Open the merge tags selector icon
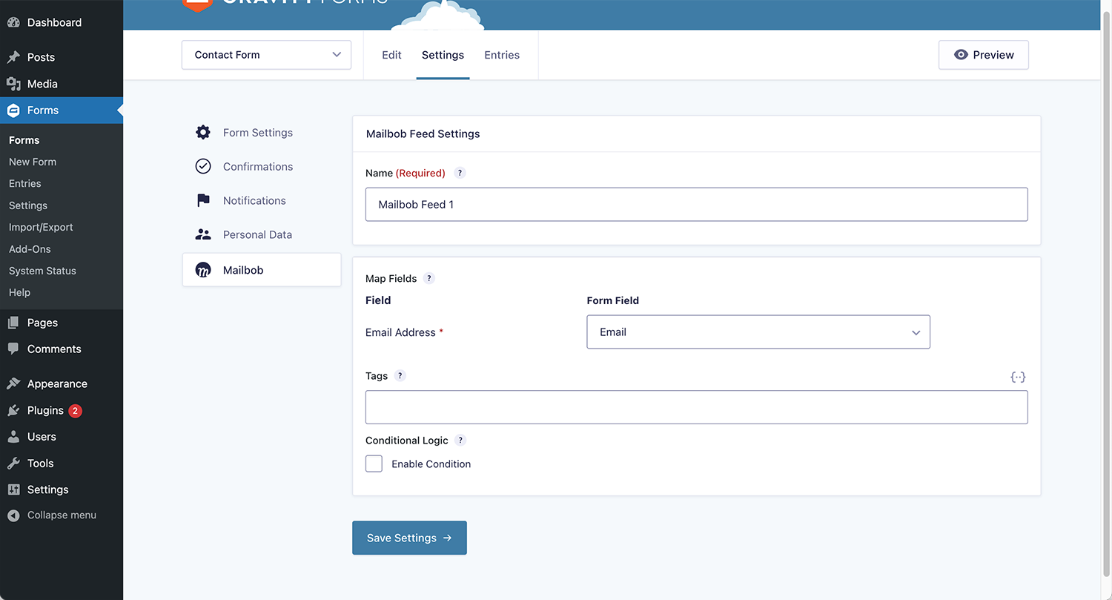The width and height of the screenshot is (1112, 600). point(1018,377)
